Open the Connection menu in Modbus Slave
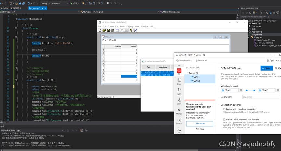This screenshot has width=281, height=151. tap(113, 26)
